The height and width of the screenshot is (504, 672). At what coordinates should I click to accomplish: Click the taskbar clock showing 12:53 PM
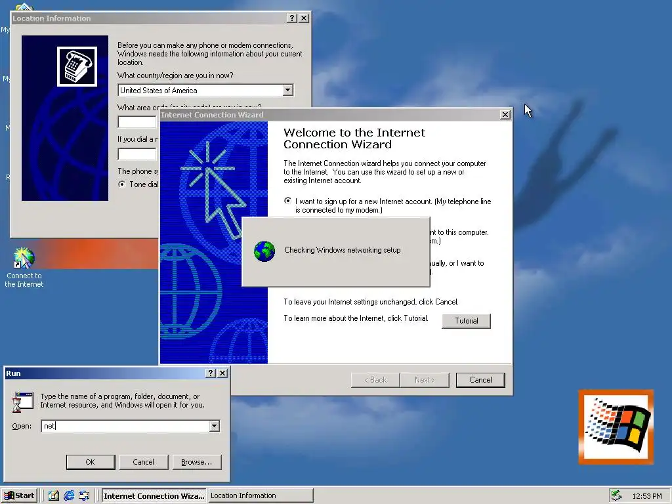[646, 496]
